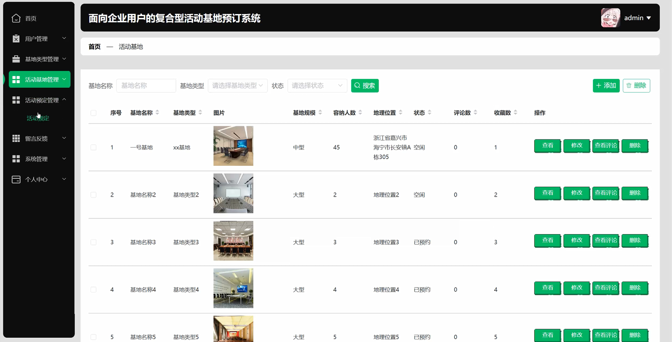Check the row for 基地名称5
Viewport: 672px width, 342px height.
pyautogui.click(x=94, y=337)
